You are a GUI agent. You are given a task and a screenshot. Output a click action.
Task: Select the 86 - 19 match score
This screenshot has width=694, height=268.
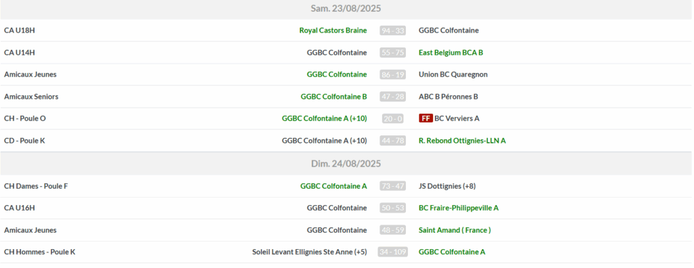(x=392, y=74)
